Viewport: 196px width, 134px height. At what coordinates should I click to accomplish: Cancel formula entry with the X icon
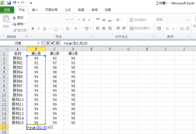tap(48, 43)
